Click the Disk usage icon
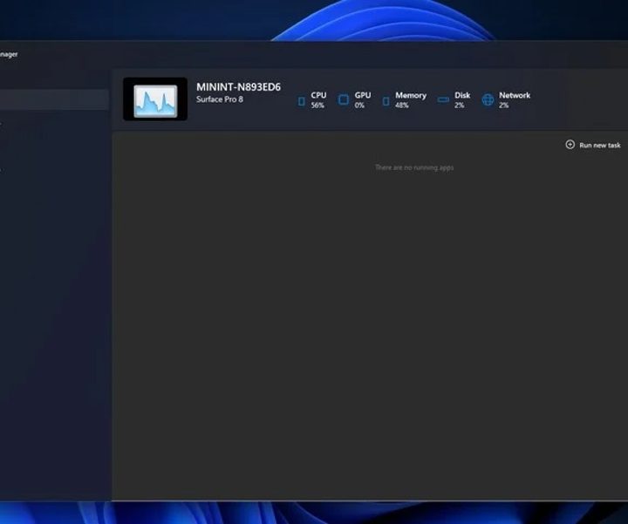Screen dimensions: 628x524 point(443,99)
